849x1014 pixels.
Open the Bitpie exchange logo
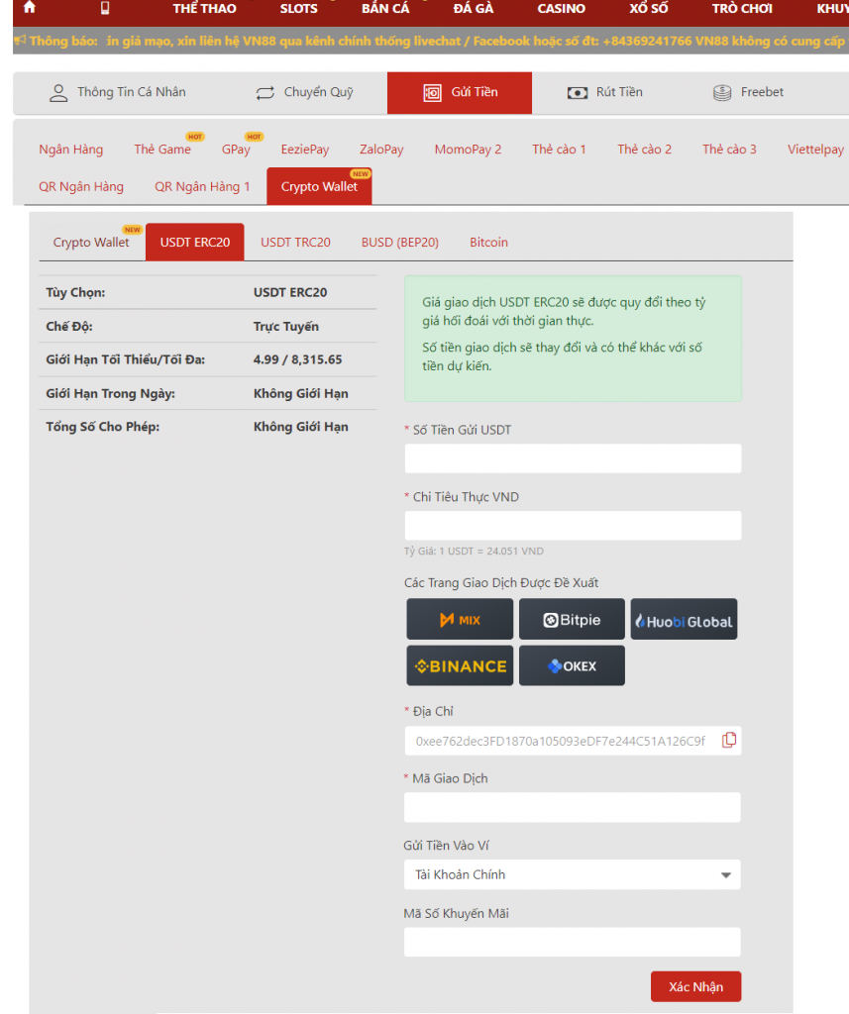[572, 619]
